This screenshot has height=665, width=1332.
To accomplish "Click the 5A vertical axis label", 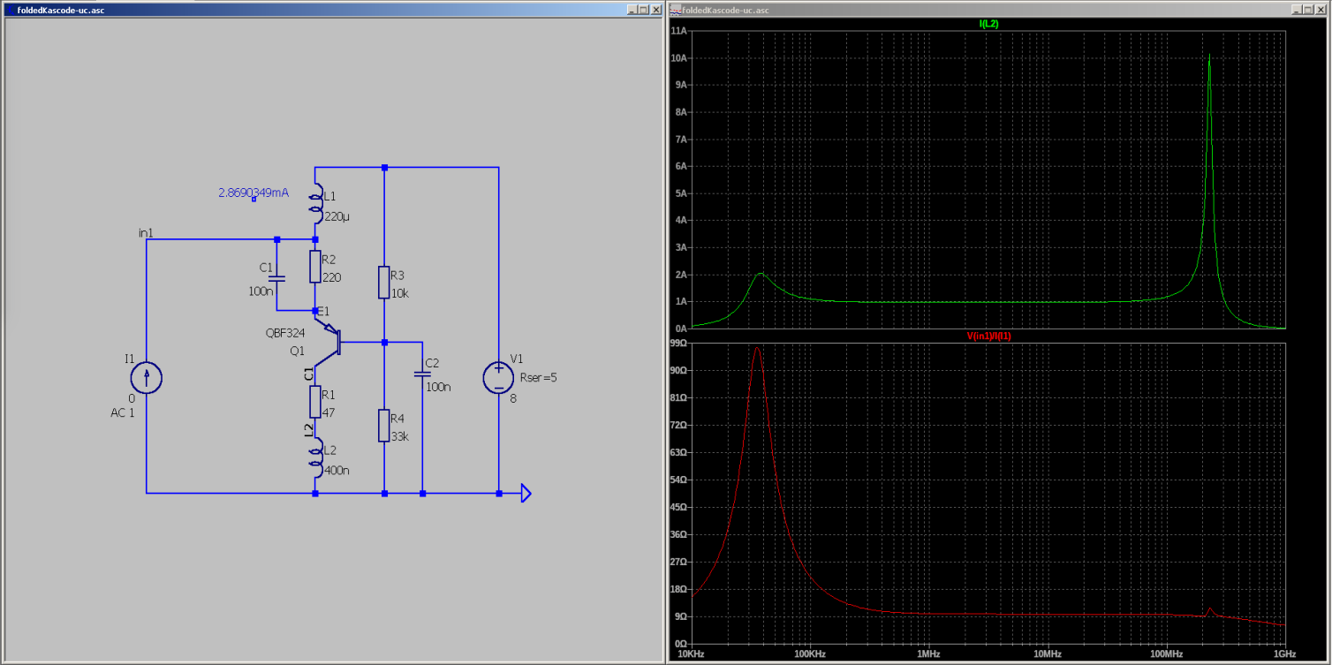I will (682, 193).
